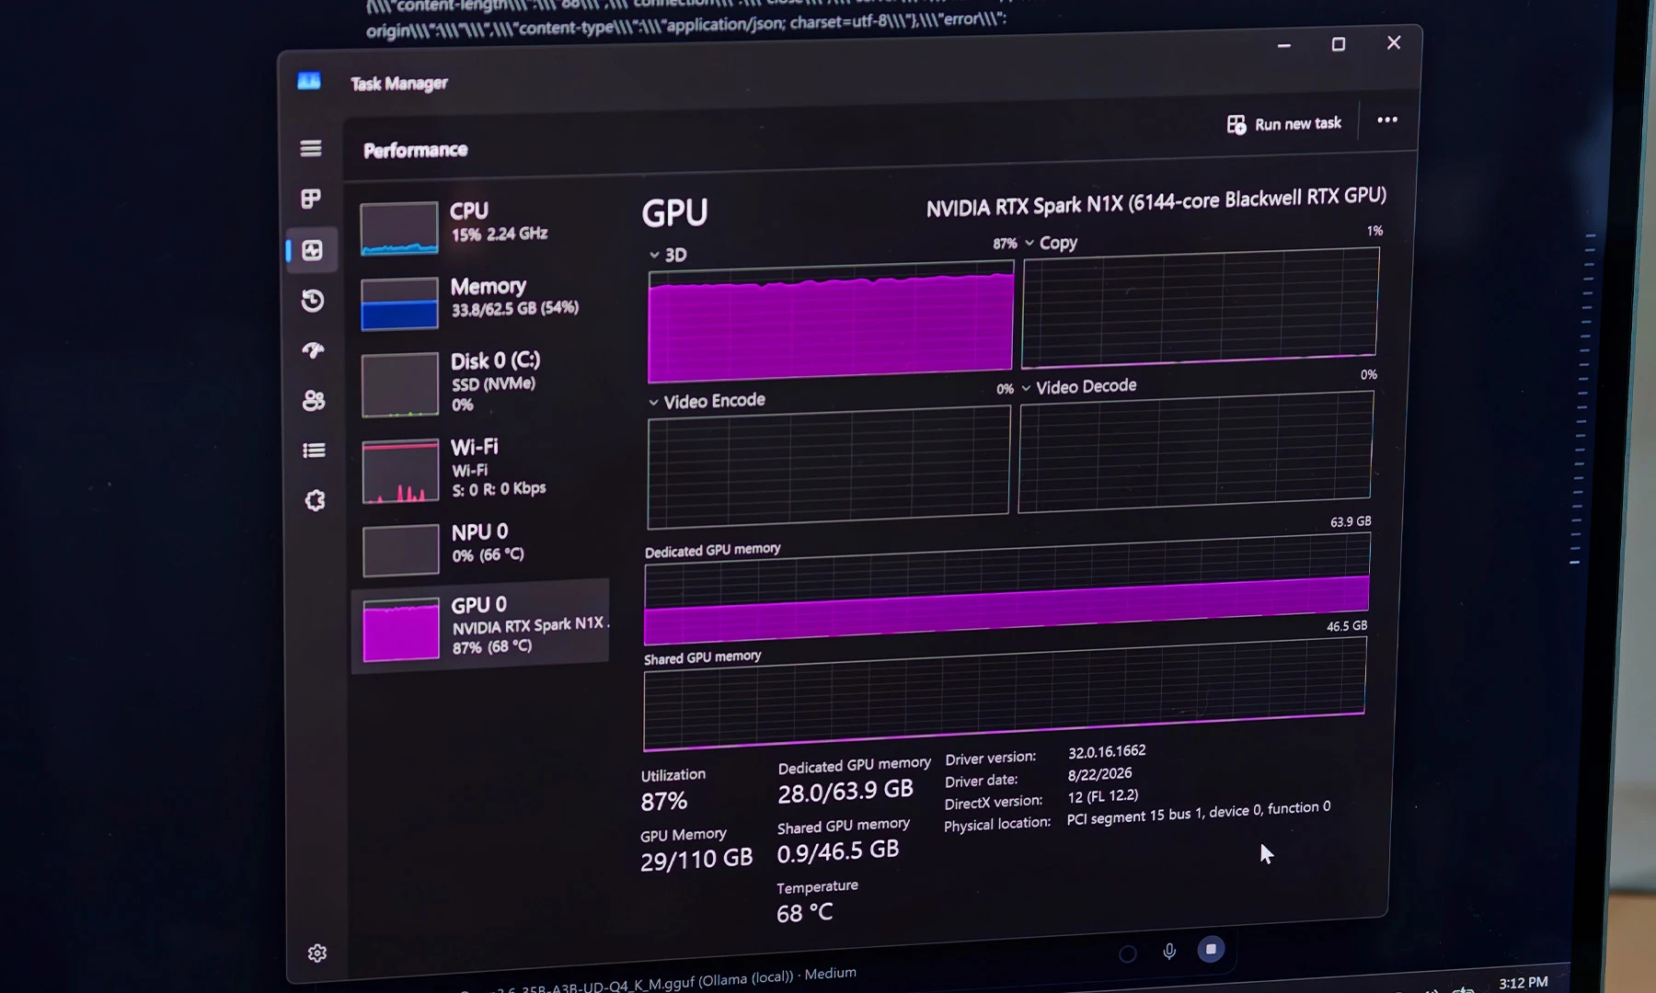Open the Details list icon
This screenshot has height=993, width=1656.
point(314,450)
